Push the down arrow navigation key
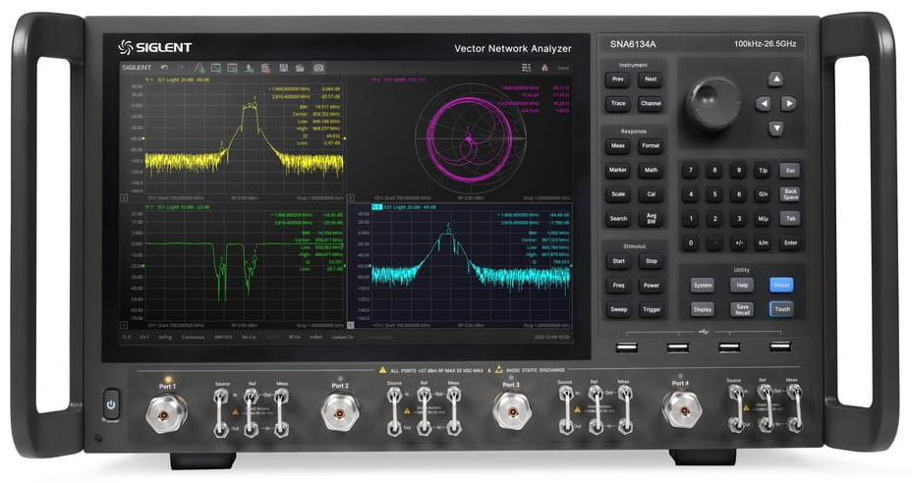This screenshot has height=483, width=912. 775,129
